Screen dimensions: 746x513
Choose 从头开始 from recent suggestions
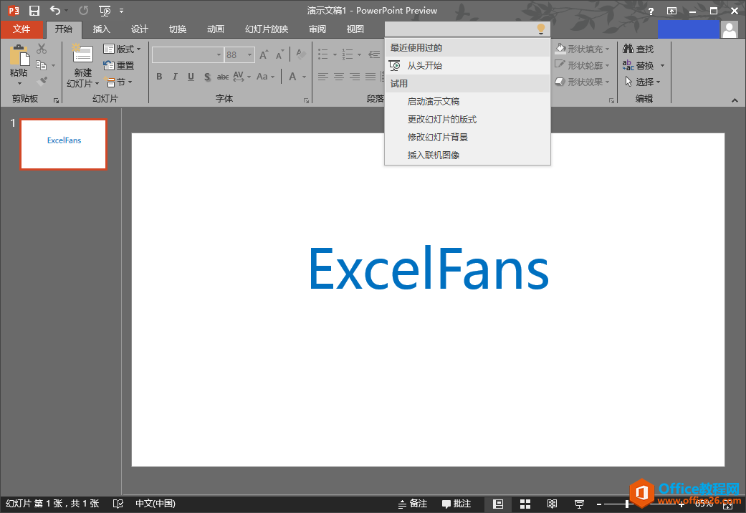(x=468, y=66)
